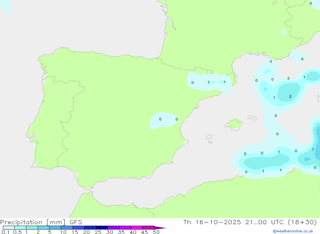Click the above-50 mm arrow legend tip
320x234 pixels.
tap(160, 228)
